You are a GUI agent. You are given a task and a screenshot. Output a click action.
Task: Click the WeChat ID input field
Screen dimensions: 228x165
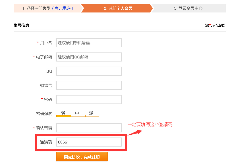click(x=89, y=85)
